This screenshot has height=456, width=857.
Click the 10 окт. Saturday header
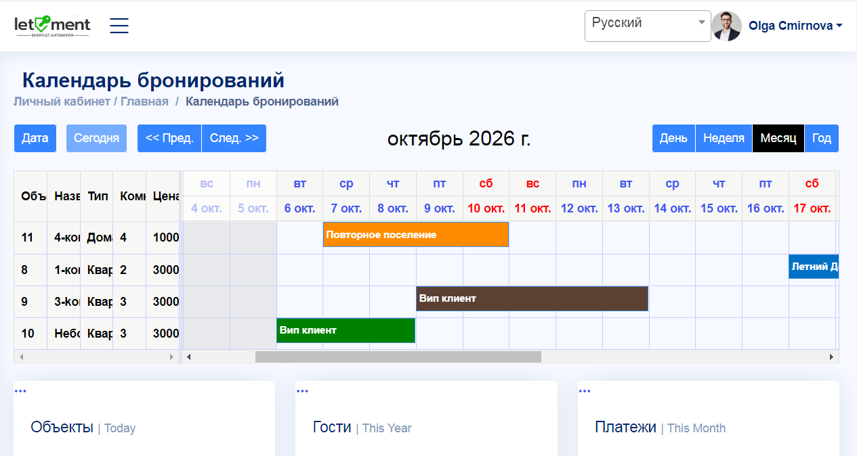pyautogui.click(x=486, y=208)
